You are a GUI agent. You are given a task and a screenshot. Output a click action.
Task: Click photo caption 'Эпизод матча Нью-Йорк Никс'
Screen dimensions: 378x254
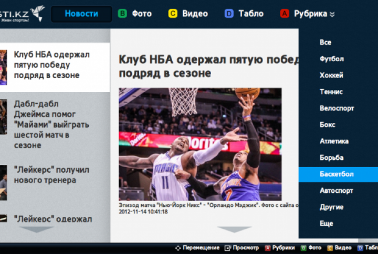[x=209, y=205]
